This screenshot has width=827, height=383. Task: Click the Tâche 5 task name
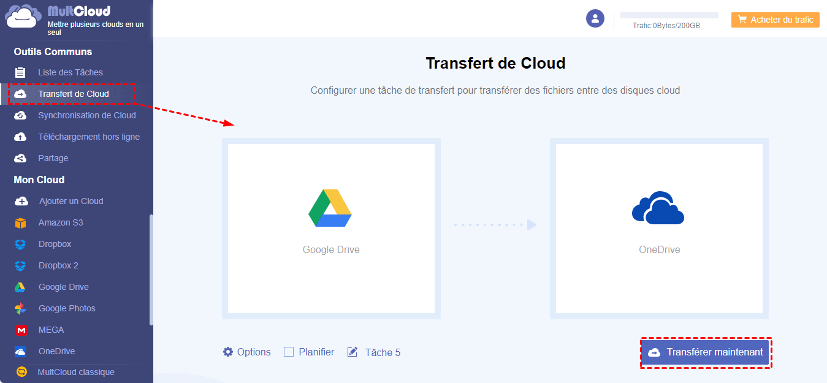tap(383, 352)
